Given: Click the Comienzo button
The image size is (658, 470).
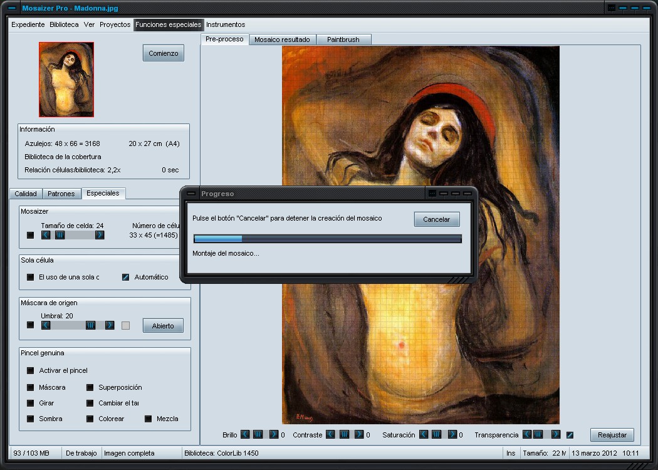Looking at the screenshot, I should coord(163,53).
